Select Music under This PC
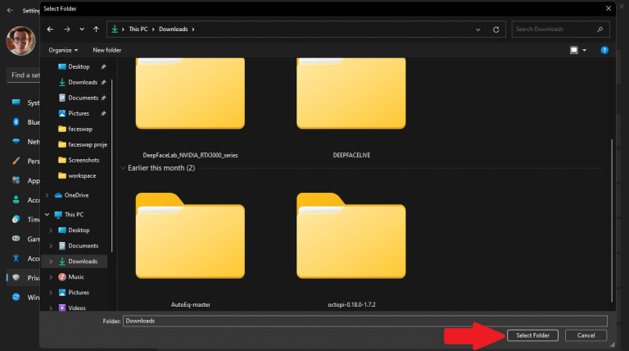This screenshot has height=351, width=629. [76, 277]
